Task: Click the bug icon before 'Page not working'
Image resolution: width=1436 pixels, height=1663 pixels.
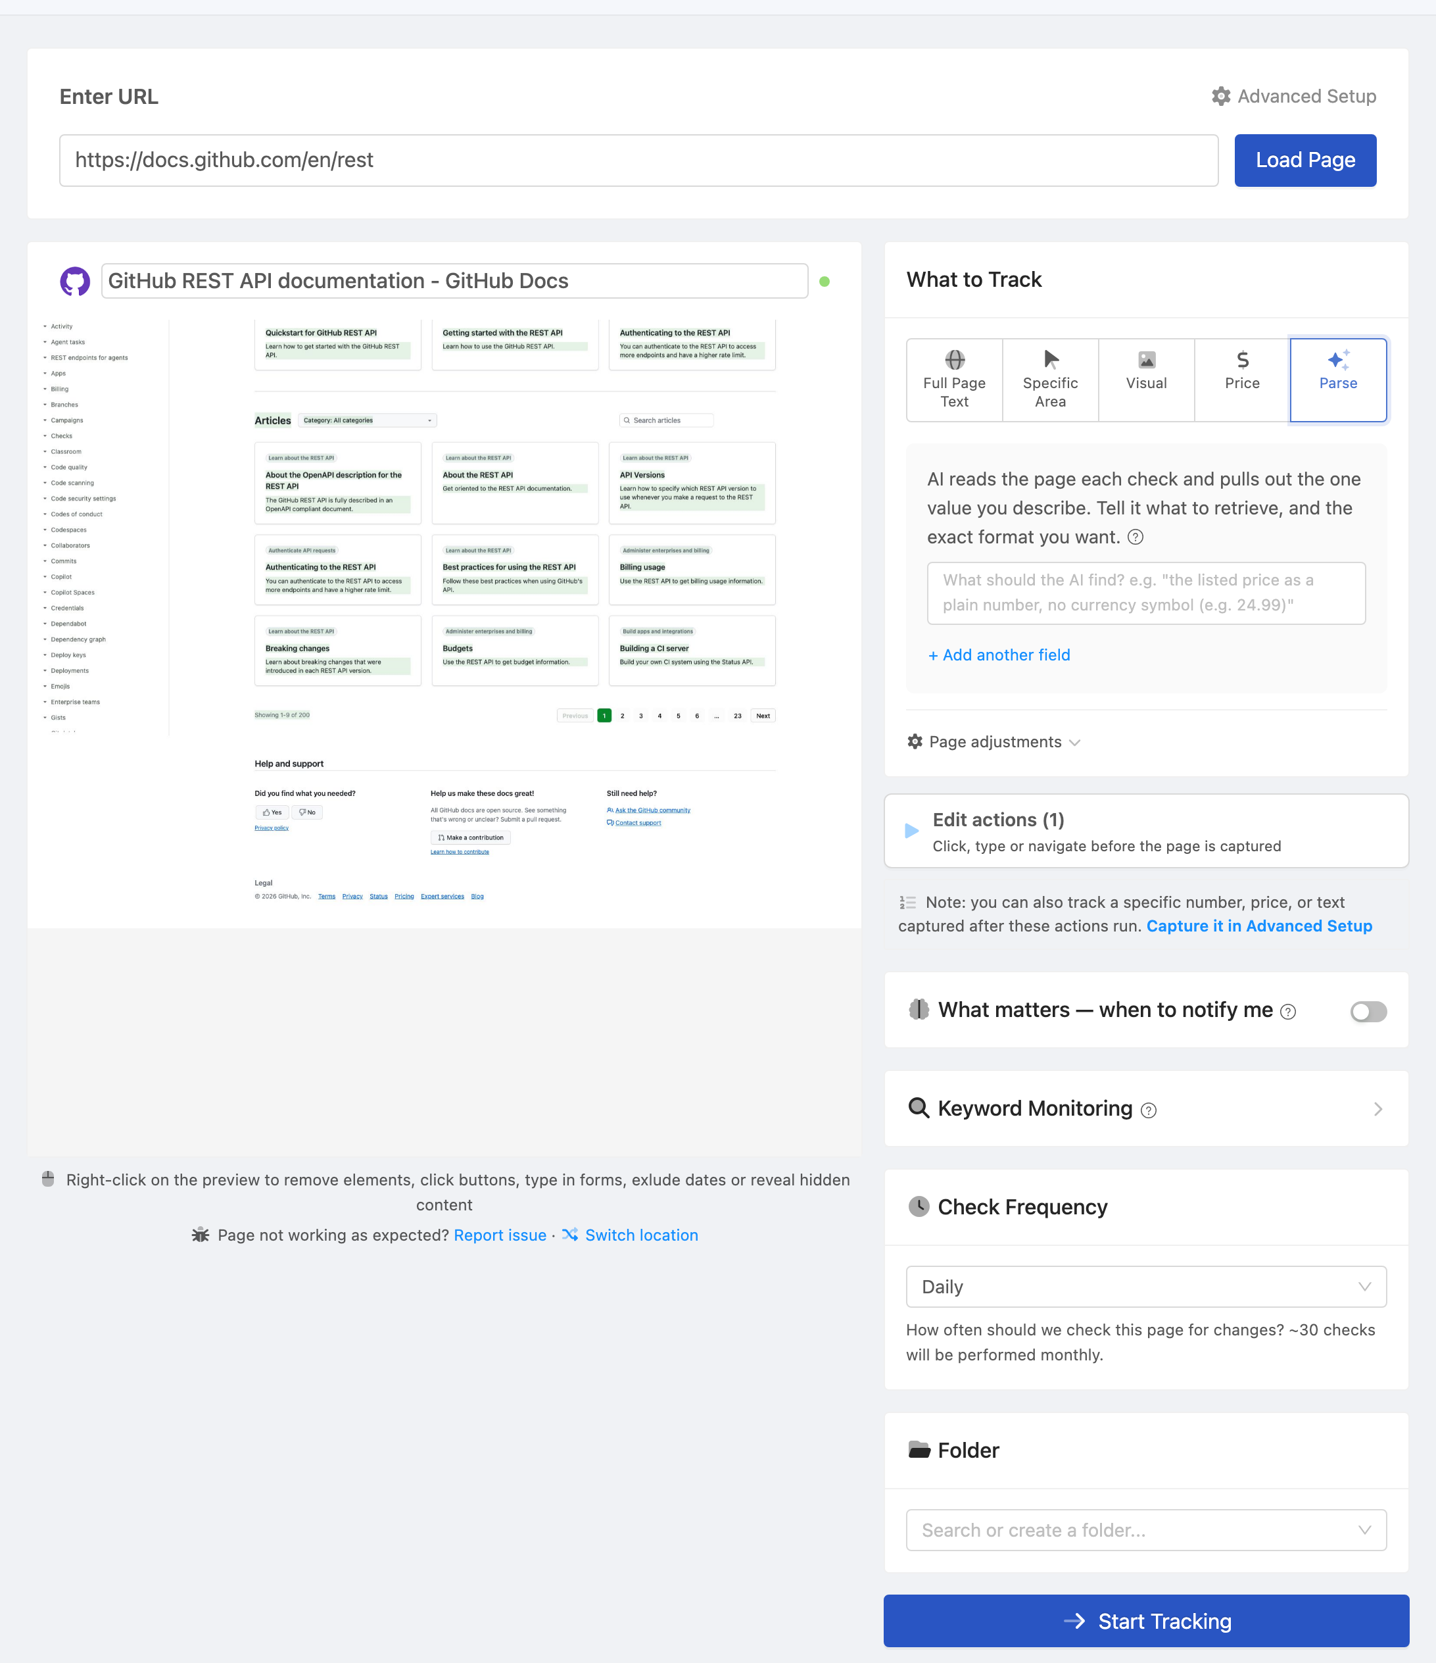Action: coord(201,1234)
